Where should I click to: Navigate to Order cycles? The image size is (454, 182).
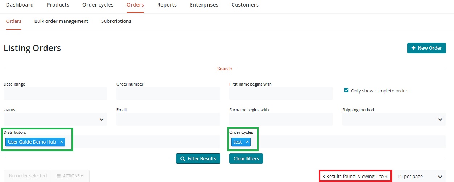point(98,5)
